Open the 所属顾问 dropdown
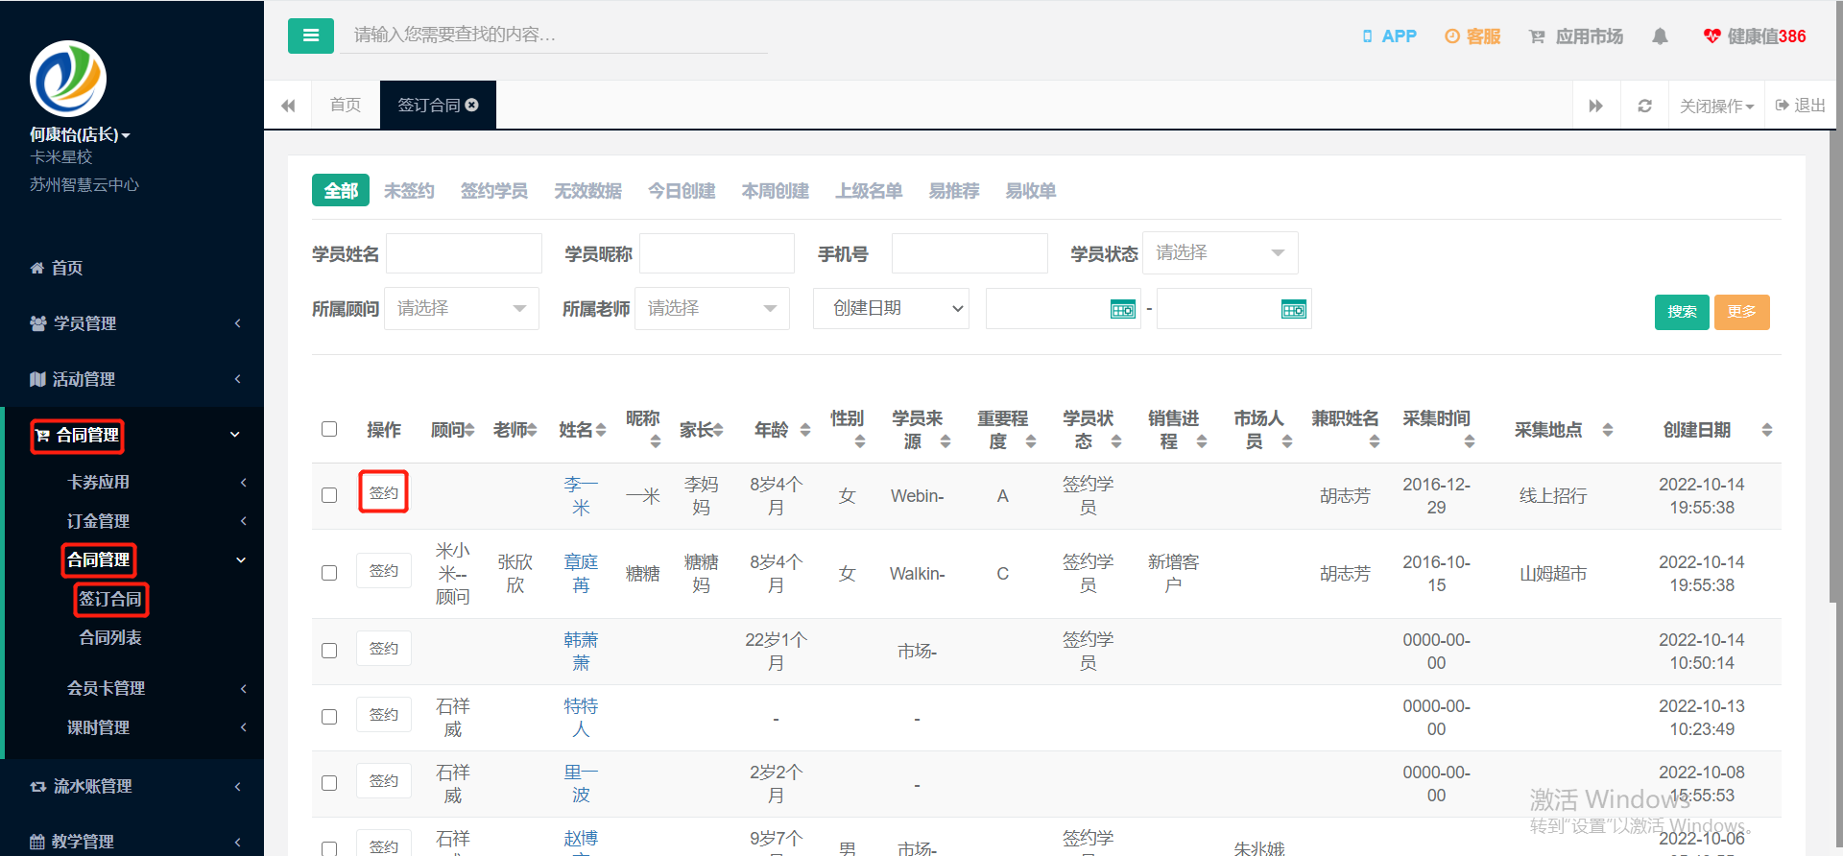The width and height of the screenshot is (1843, 856). (x=462, y=308)
